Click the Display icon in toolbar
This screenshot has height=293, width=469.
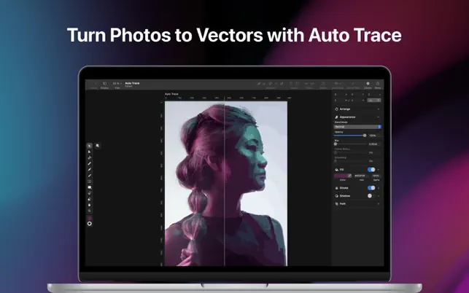(104, 85)
